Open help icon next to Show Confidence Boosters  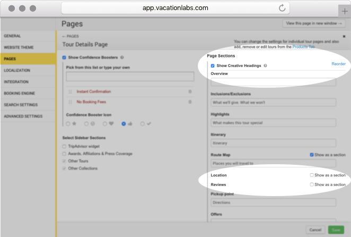click(122, 57)
